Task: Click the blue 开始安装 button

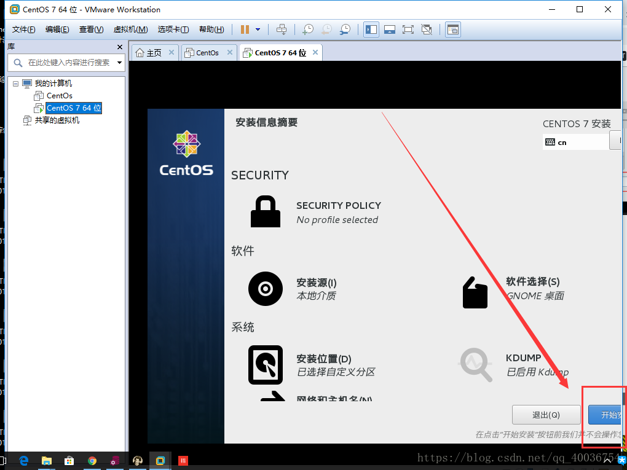Action: (x=605, y=415)
